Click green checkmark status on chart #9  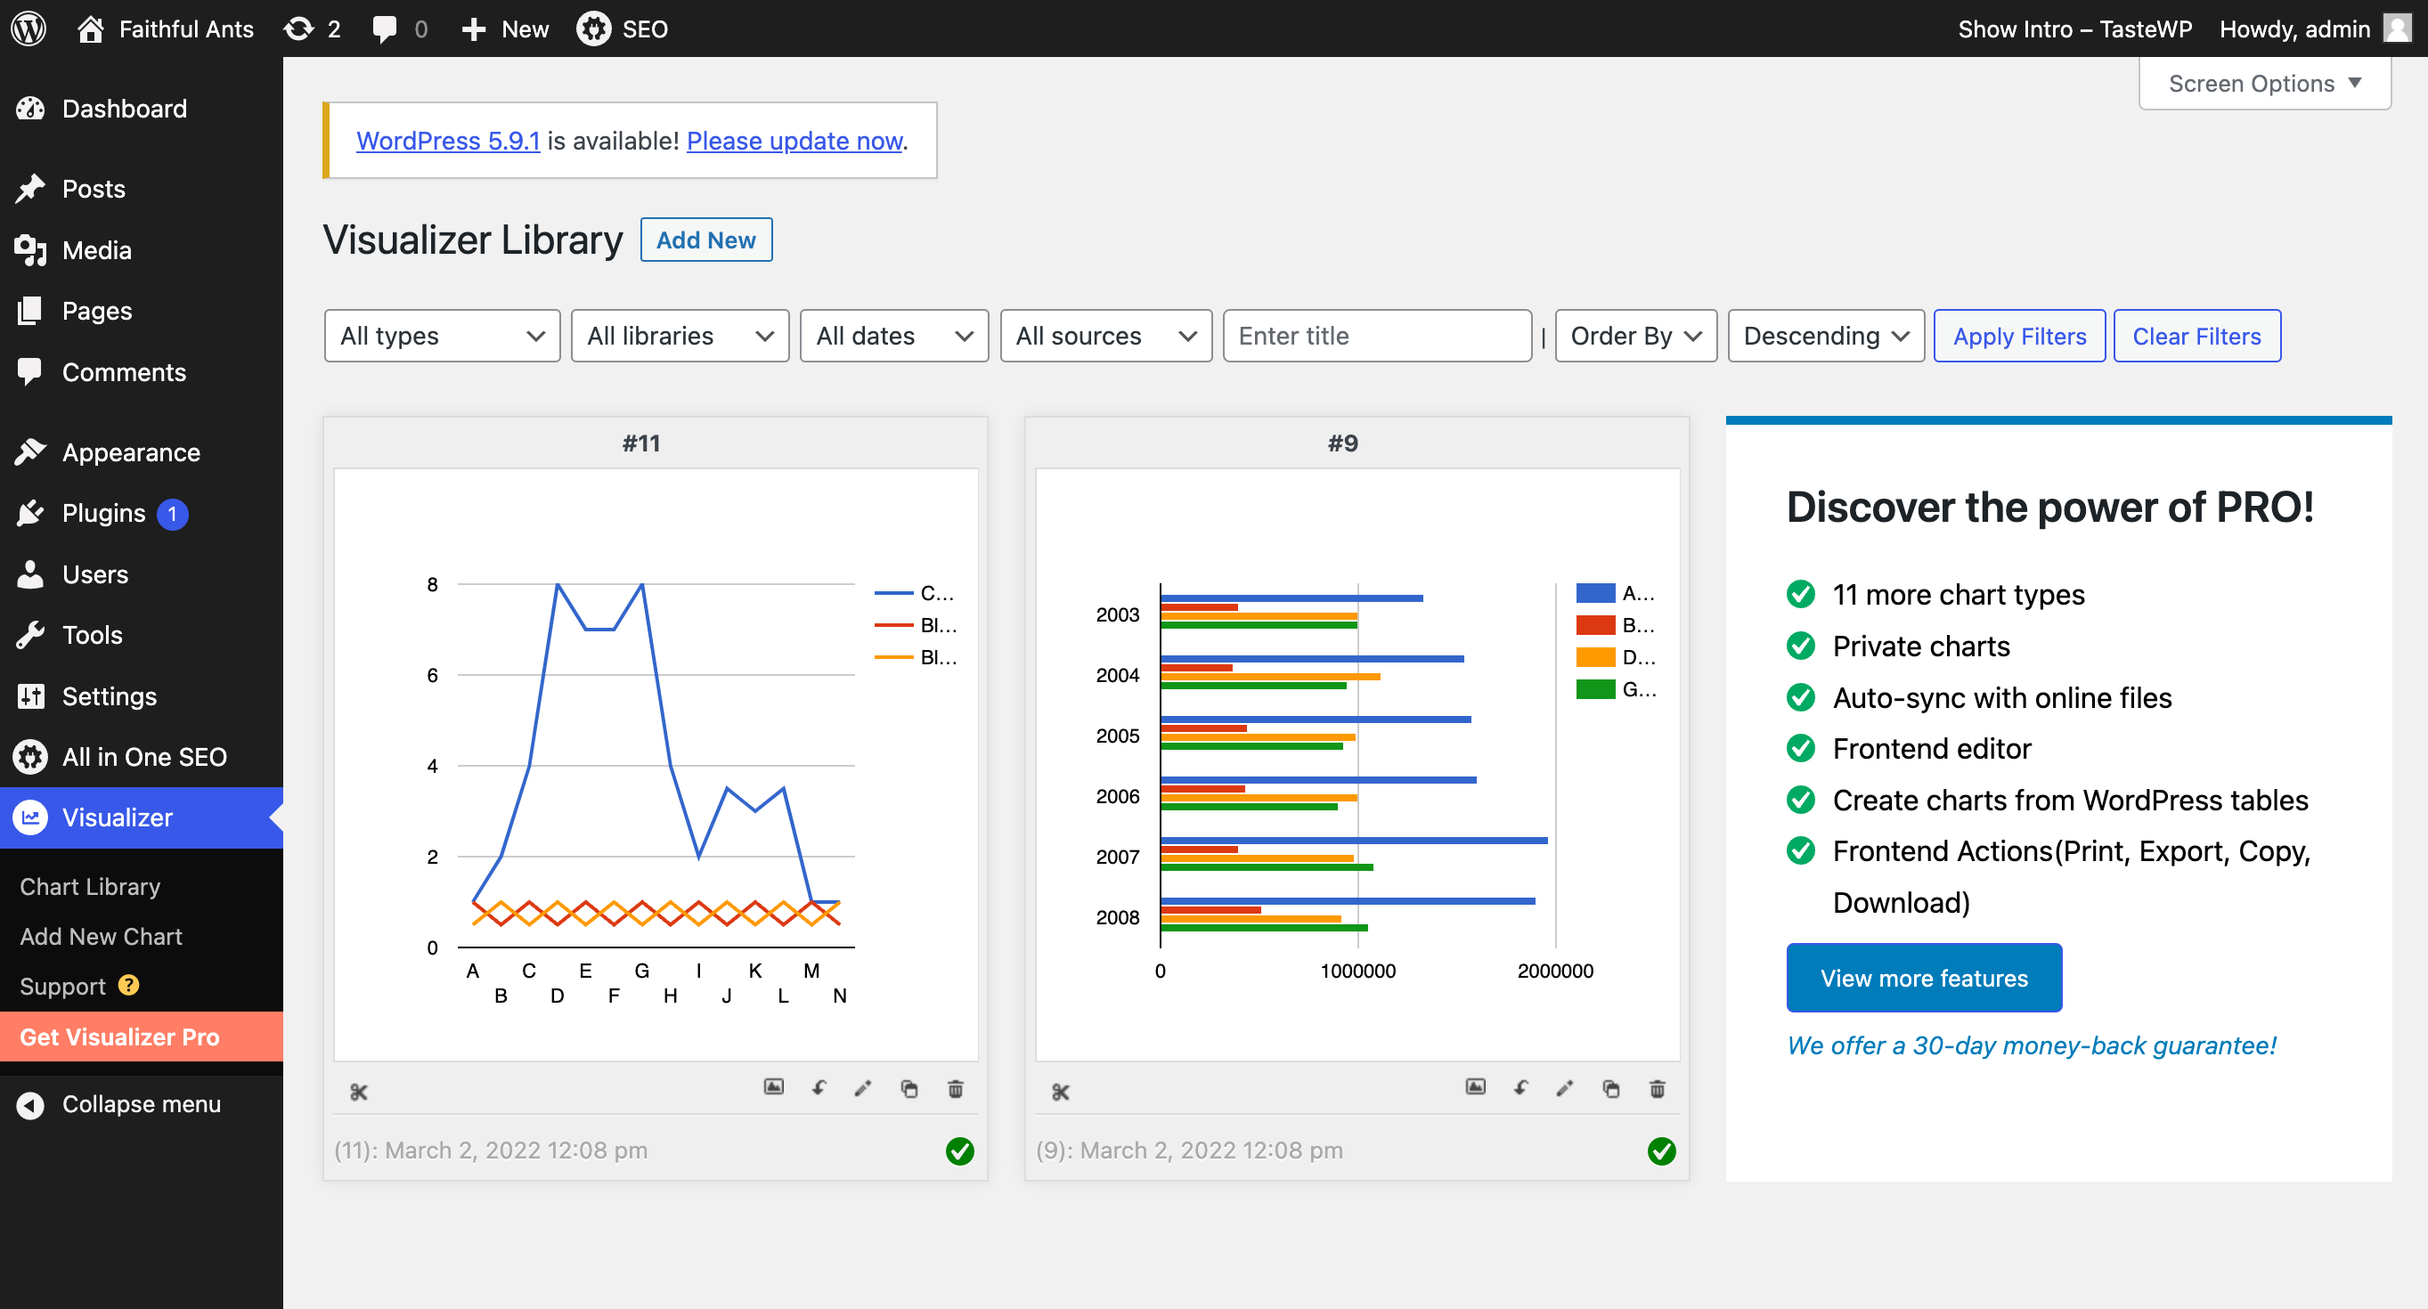1661,1150
